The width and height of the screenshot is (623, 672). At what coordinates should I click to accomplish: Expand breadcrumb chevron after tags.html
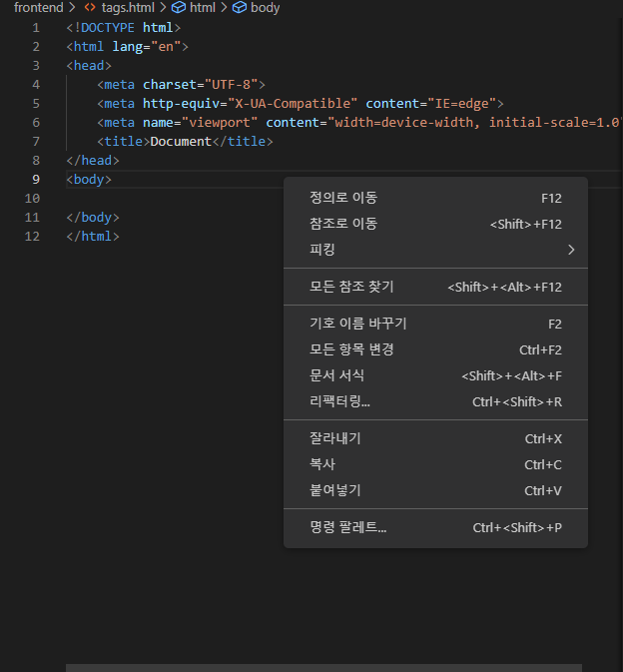point(163,7)
